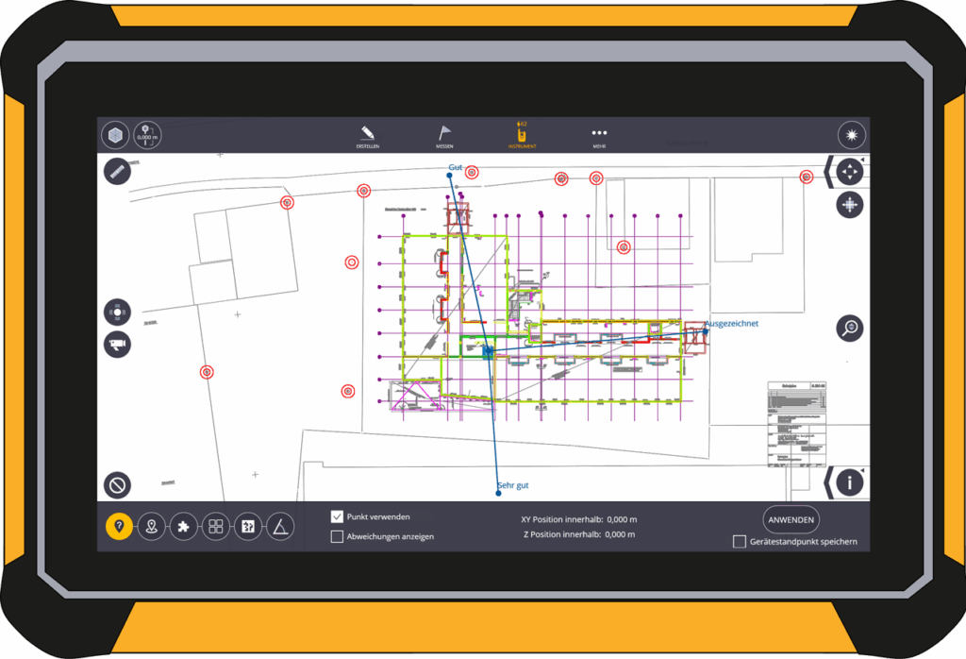The image size is (966, 659).
Task: Expand the side panel beside info icon
Action: click(828, 482)
